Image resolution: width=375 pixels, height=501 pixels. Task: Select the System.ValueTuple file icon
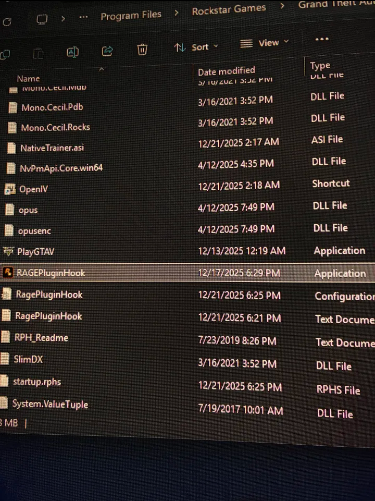coord(4,402)
